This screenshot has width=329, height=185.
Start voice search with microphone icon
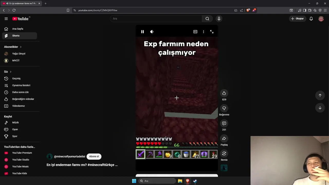pyautogui.click(x=219, y=18)
